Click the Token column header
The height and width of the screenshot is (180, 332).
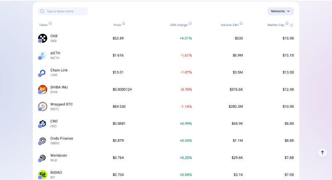(x=43, y=25)
